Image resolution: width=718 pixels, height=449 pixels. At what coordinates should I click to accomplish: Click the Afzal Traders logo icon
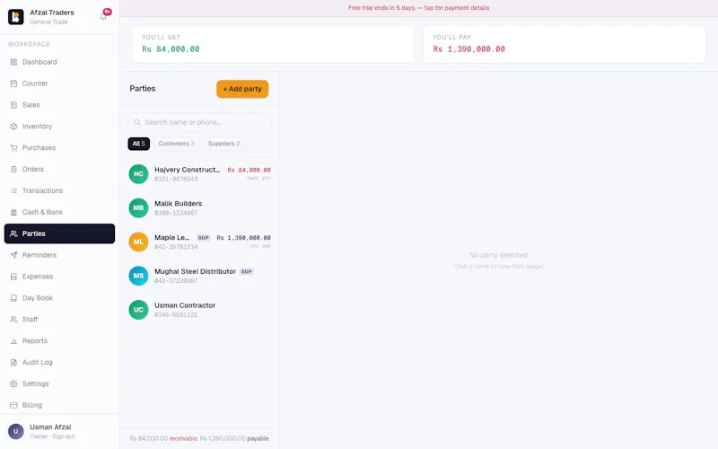[x=15, y=17]
